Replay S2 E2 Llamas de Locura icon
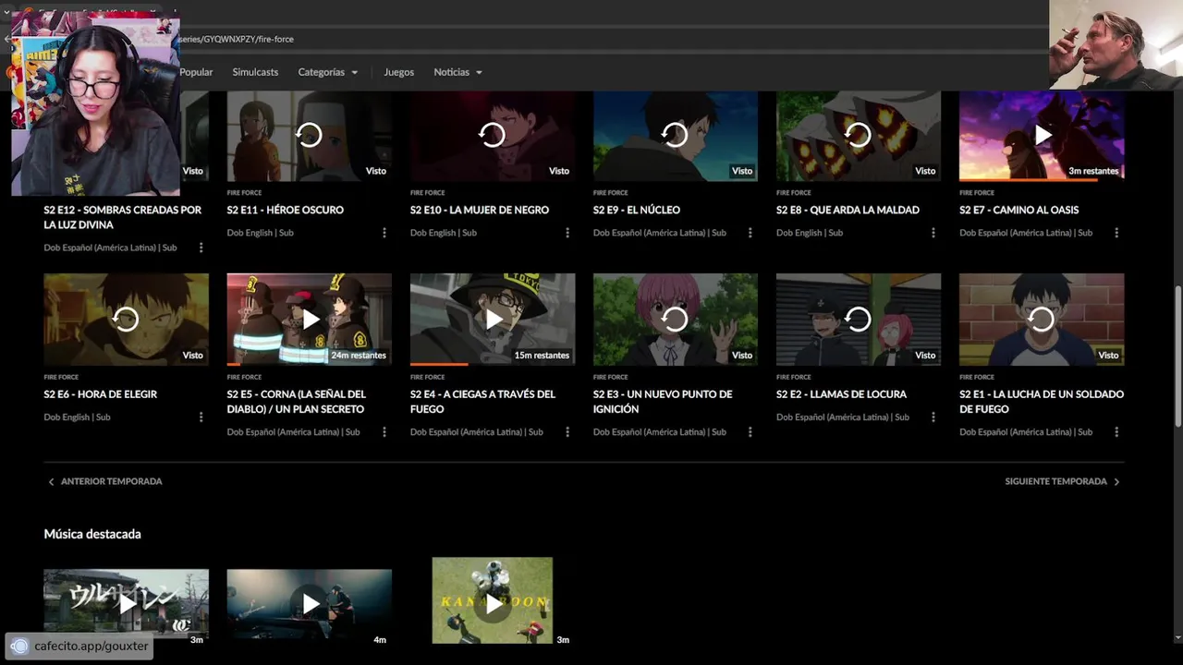This screenshot has height=665, width=1183. [x=858, y=320]
